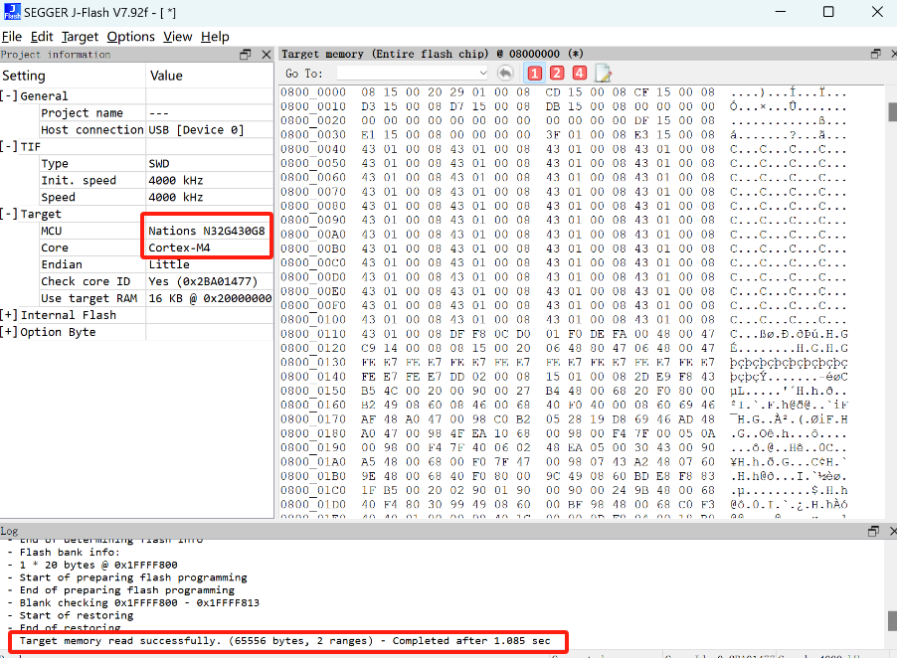Image resolution: width=897 pixels, height=658 pixels.
Task: Select memory row address 0800_0000
Action: click(313, 92)
